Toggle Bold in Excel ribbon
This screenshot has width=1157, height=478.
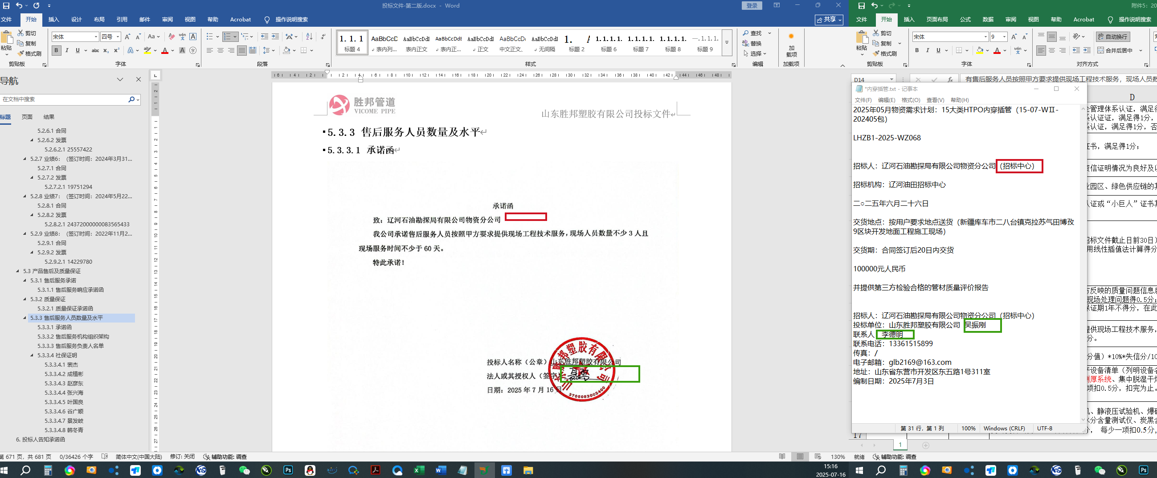pos(917,50)
